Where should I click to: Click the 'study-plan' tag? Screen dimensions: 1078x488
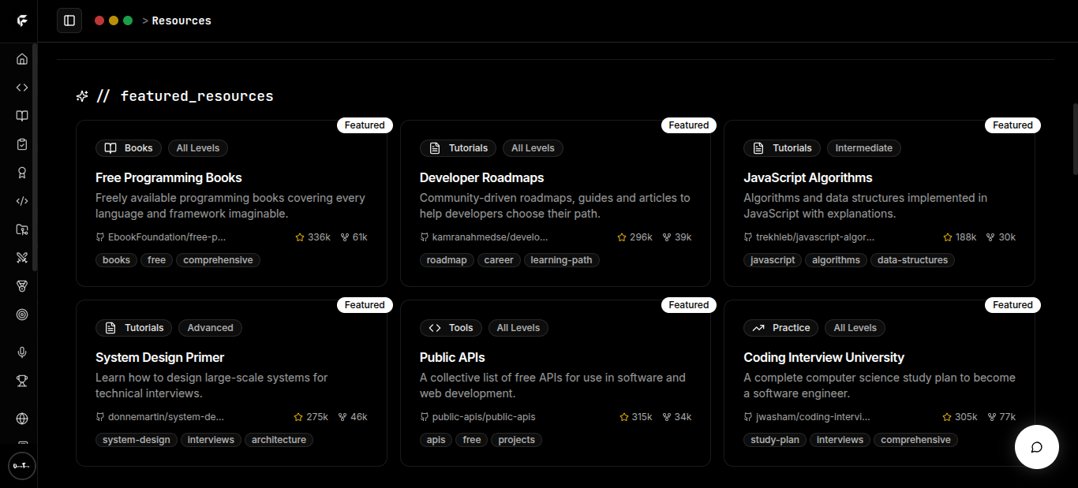pos(775,440)
